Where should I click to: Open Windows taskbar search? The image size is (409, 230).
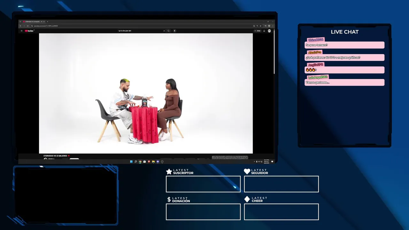135,162
